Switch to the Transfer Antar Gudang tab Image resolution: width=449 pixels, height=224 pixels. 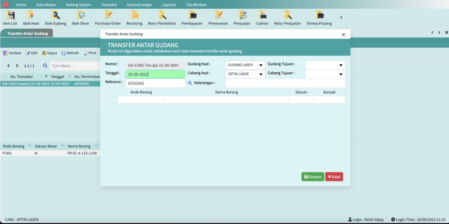click(27, 33)
